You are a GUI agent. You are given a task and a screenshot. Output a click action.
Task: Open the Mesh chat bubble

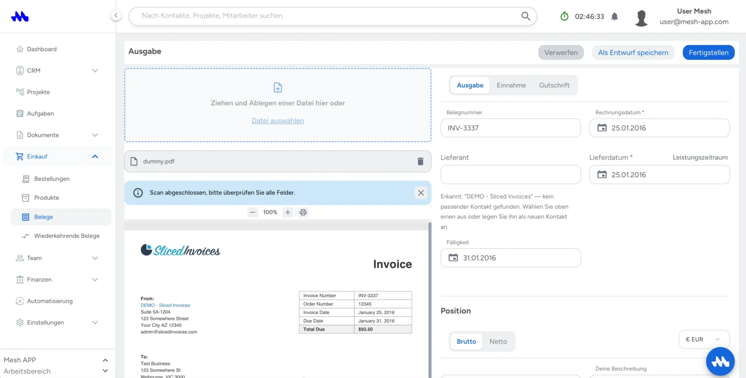(x=720, y=362)
